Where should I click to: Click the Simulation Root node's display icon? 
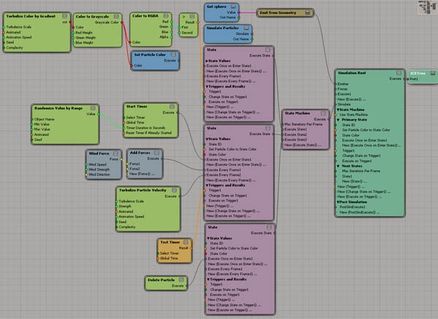click(399, 73)
